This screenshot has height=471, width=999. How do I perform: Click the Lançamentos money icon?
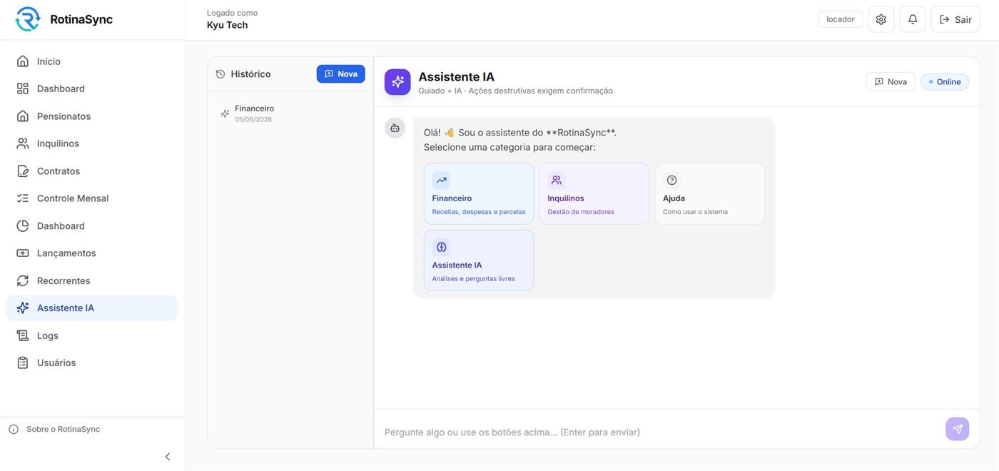[x=23, y=253]
